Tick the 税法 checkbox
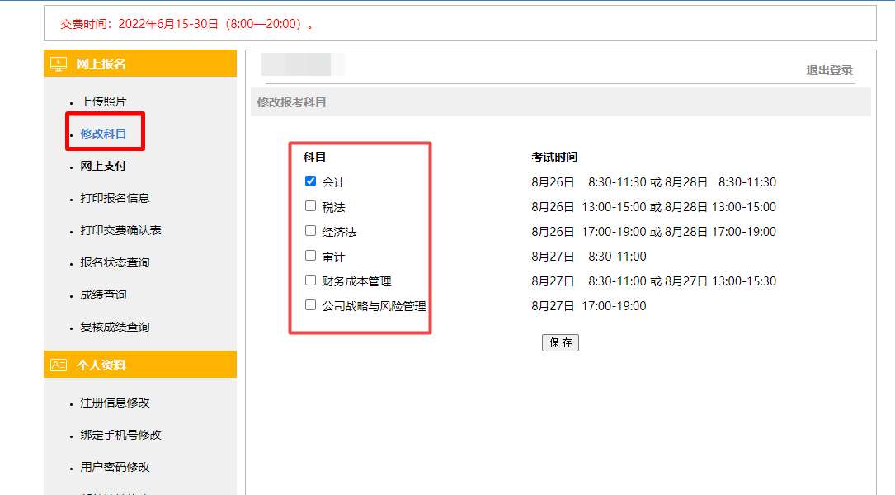This screenshot has width=895, height=495. click(311, 206)
